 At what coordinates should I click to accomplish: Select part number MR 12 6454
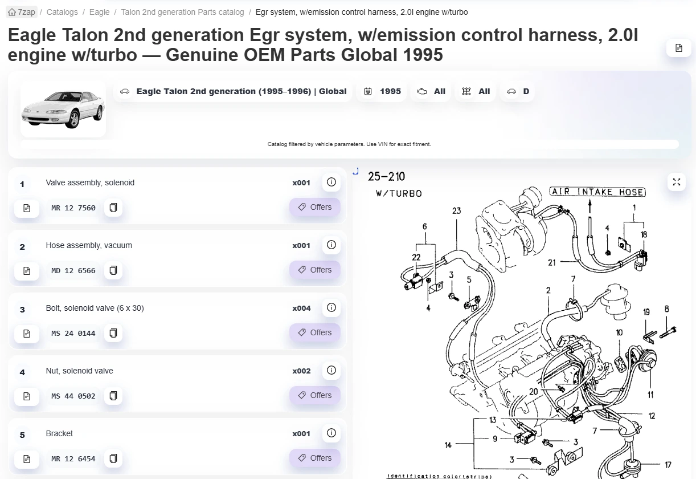[x=73, y=459]
